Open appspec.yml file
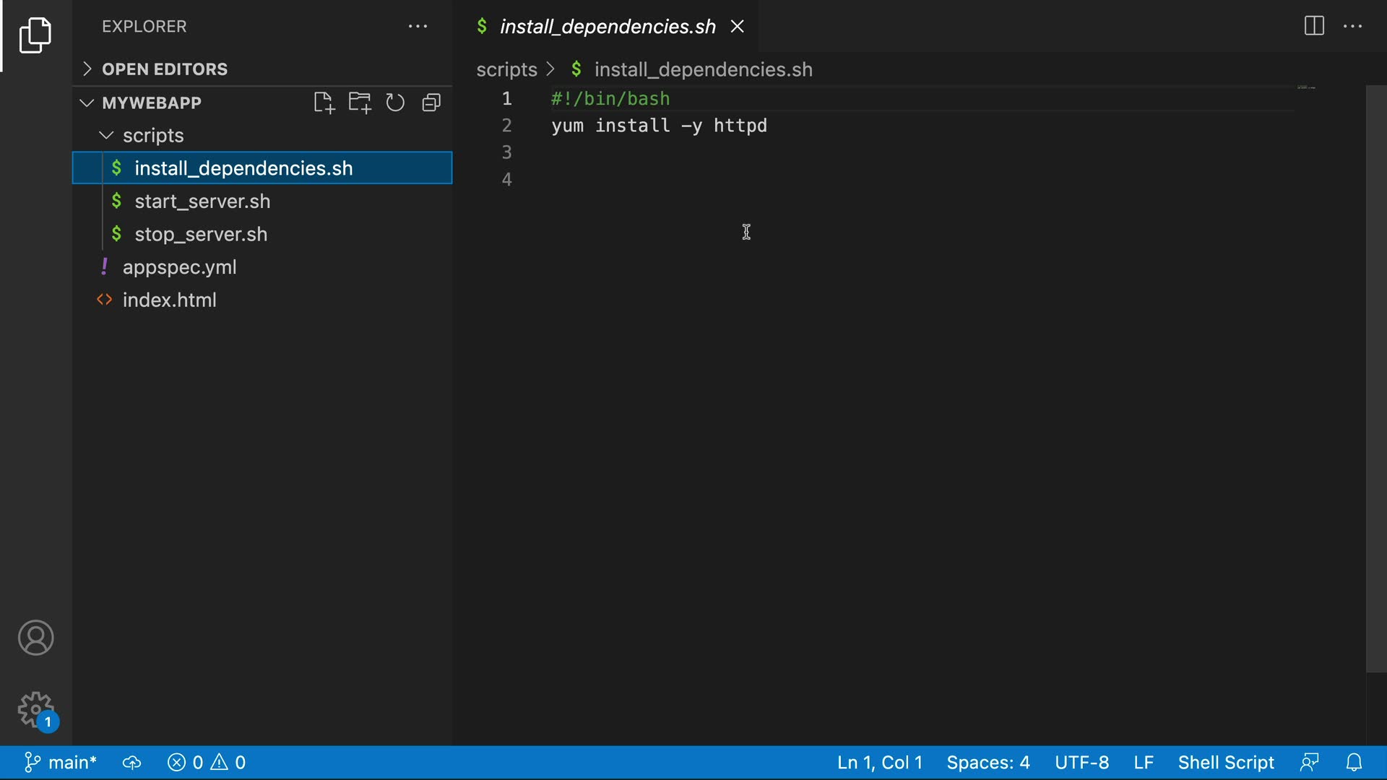Image resolution: width=1387 pixels, height=780 pixels. pyautogui.click(x=179, y=267)
